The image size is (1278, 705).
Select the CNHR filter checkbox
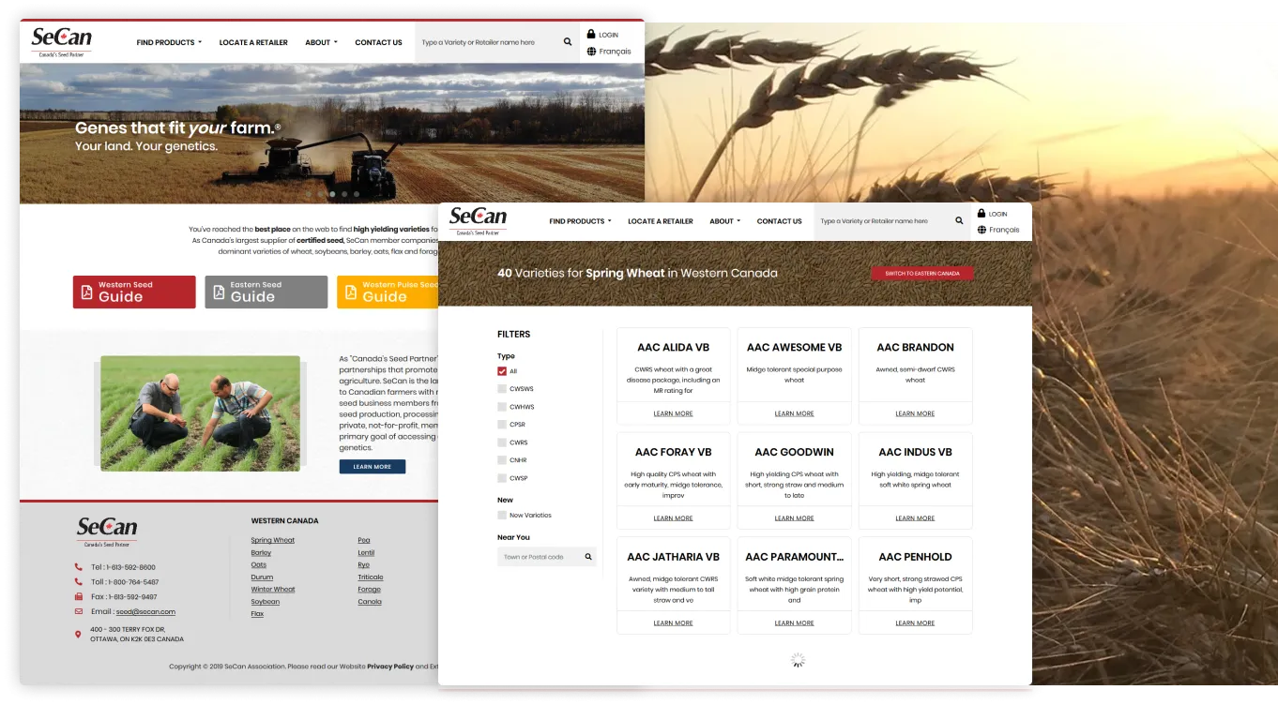coord(502,460)
